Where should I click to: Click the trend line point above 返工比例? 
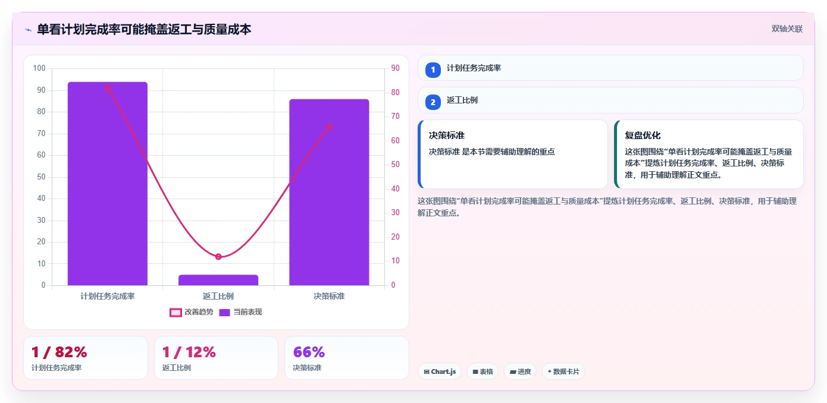coord(218,257)
